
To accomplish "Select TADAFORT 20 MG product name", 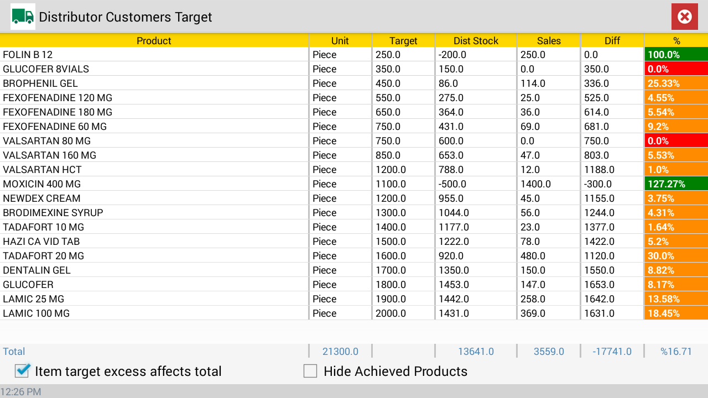I will [x=43, y=255].
